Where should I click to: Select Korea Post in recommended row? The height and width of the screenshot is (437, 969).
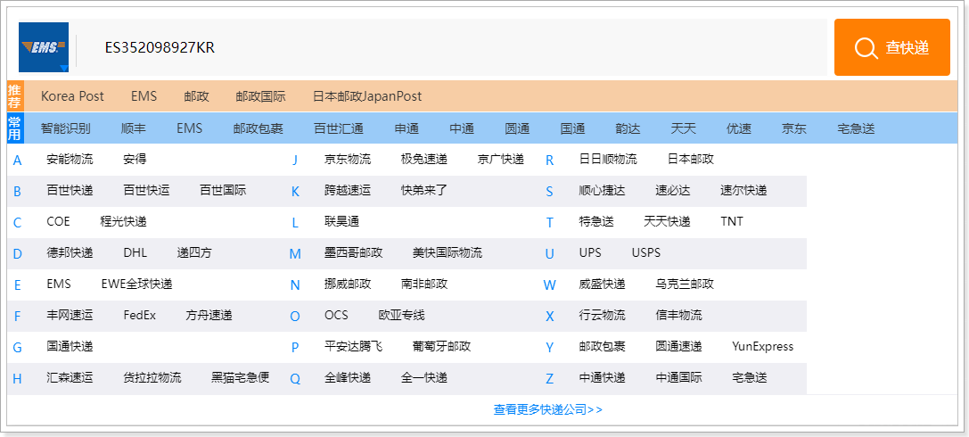tap(72, 96)
